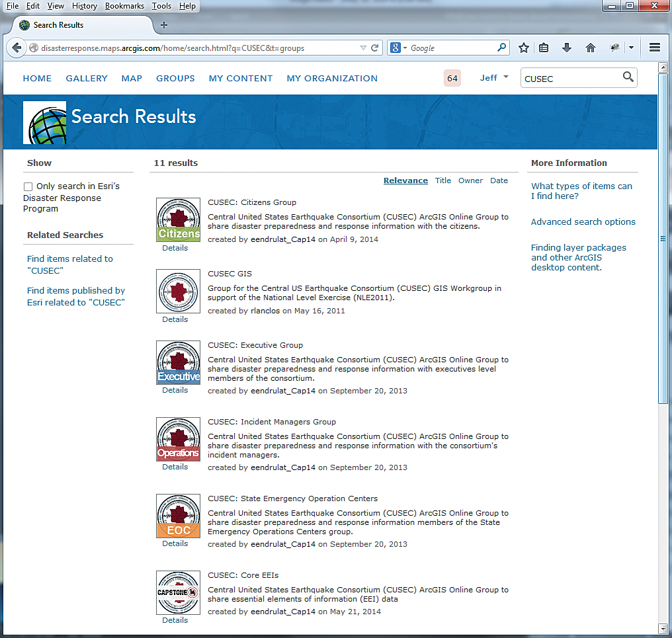Open What types of items can I find
The image size is (672, 638).
581,190
